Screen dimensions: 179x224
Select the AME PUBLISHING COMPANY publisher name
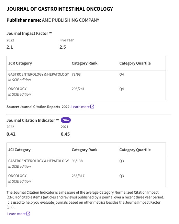click(71, 20)
